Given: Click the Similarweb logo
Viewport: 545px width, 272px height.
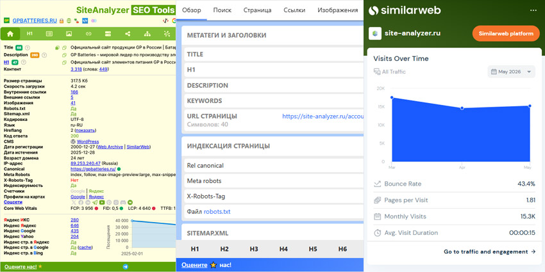Looking at the screenshot, I should point(405,10).
